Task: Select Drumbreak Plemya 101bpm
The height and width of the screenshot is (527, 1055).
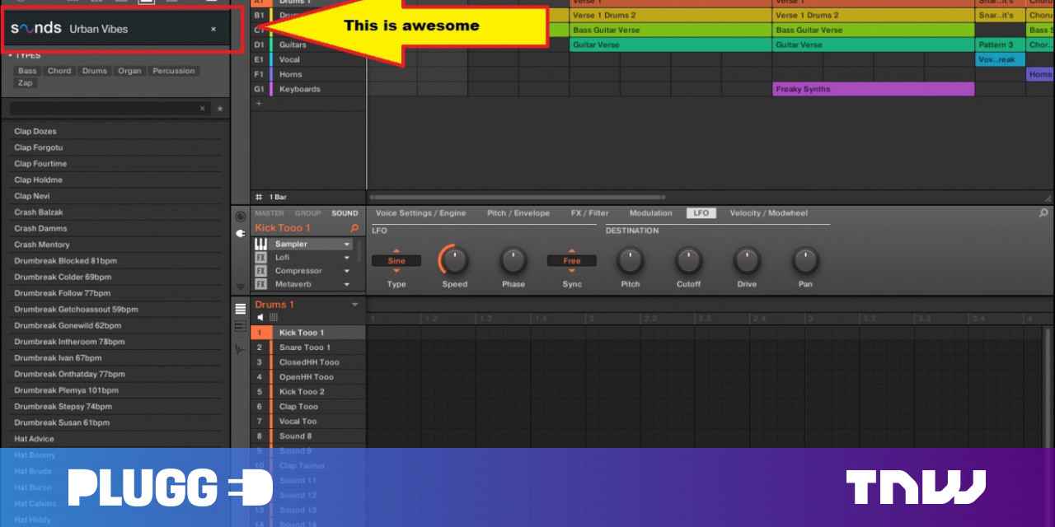Action: coord(116,390)
